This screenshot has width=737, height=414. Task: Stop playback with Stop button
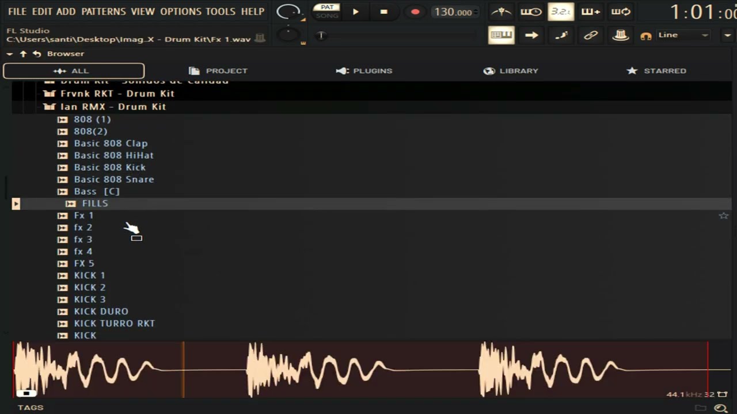384,11
